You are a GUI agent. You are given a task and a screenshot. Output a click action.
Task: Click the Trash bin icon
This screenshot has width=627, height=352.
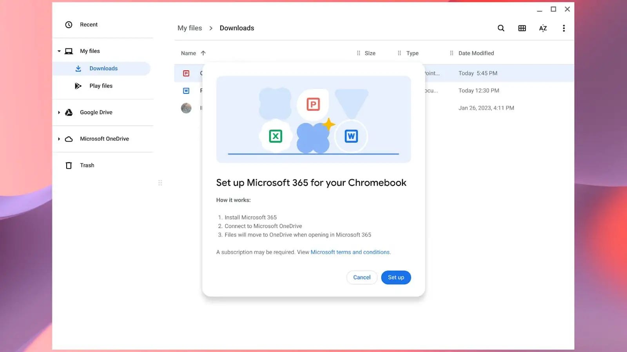pyautogui.click(x=69, y=165)
